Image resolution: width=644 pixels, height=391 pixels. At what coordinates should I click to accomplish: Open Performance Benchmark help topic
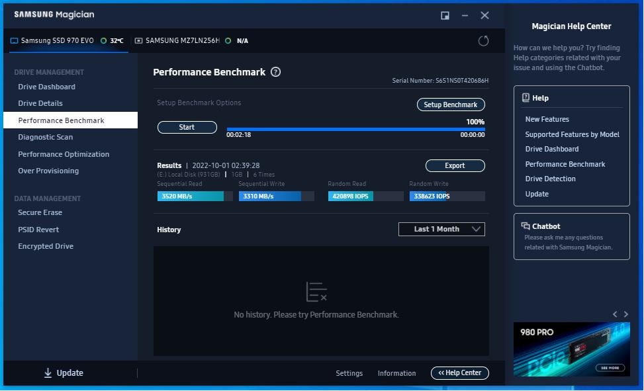coord(565,164)
